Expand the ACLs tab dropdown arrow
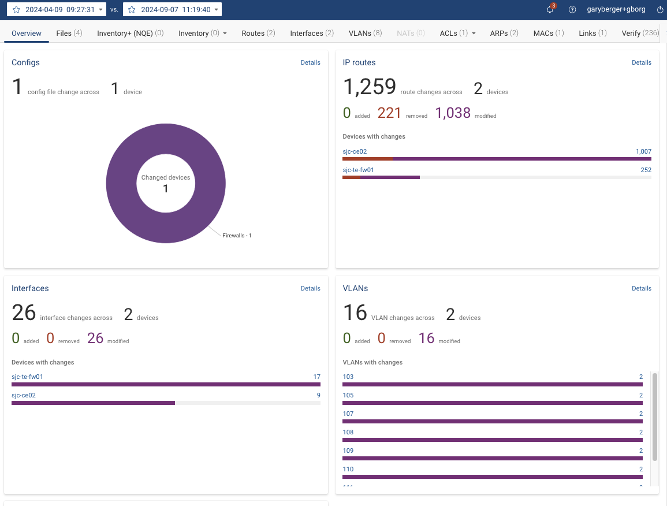This screenshot has height=506, width=667. click(474, 34)
